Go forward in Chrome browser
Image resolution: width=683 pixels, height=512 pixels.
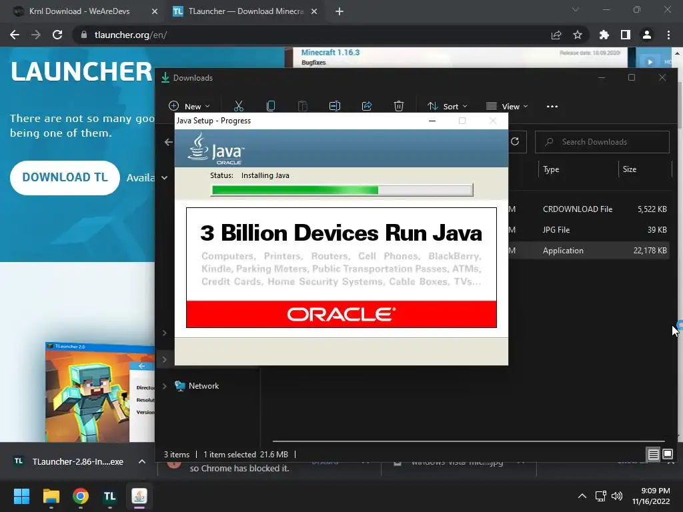(x=36, y=35)
